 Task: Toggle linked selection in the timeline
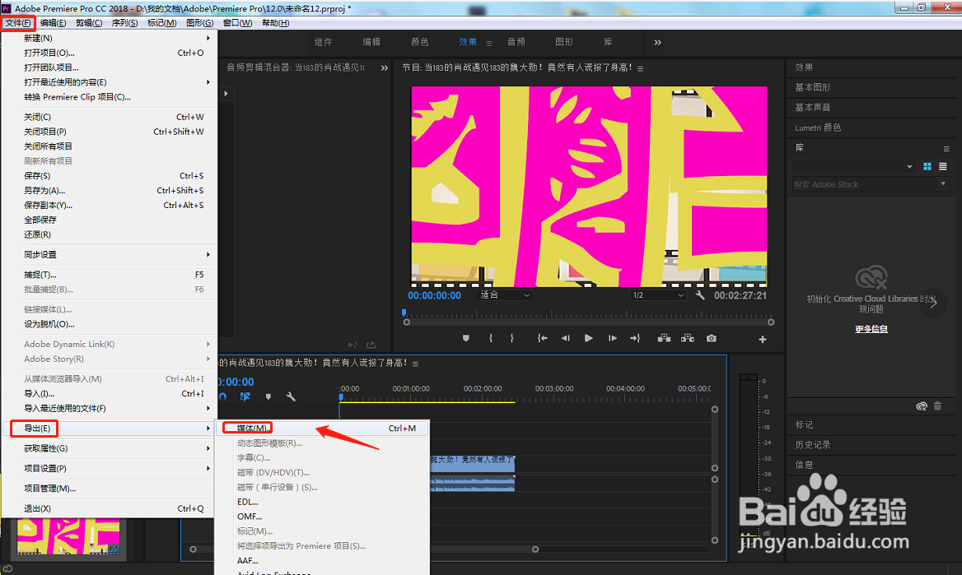coord(245,396)
